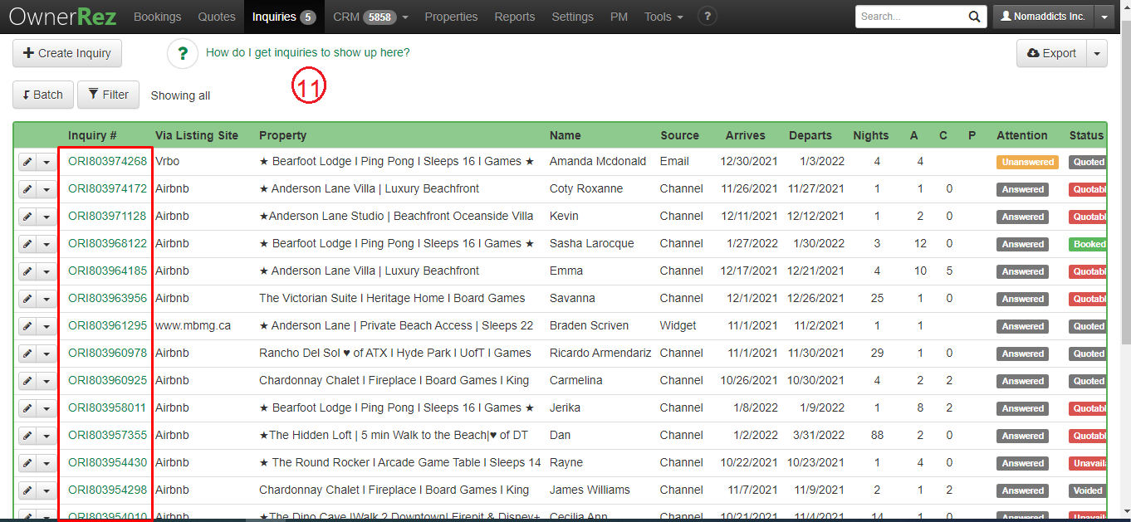Viewport: 1131px width, 522px height.
Task: Click the name Amanda Mcdonald
Action: point(598,162)
